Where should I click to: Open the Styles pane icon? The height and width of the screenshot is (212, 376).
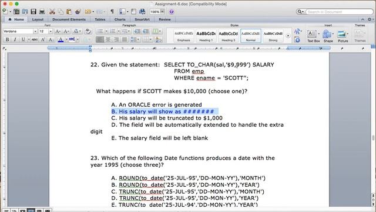[297, 39]
